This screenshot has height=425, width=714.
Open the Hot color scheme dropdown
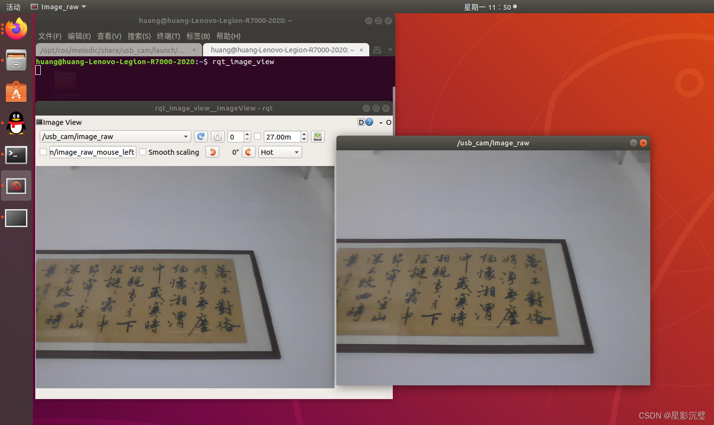click(x=280, y=152)
